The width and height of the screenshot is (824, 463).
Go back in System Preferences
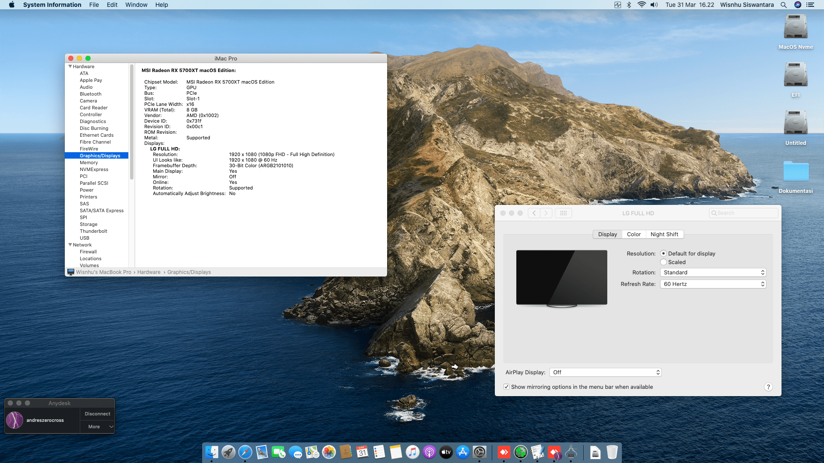click(x=534, y=213)
